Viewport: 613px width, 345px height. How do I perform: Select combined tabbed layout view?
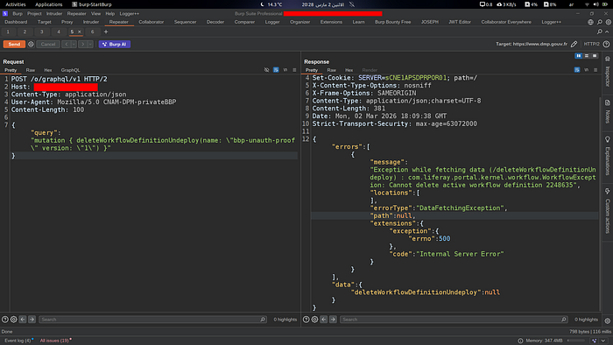point(595,56)
